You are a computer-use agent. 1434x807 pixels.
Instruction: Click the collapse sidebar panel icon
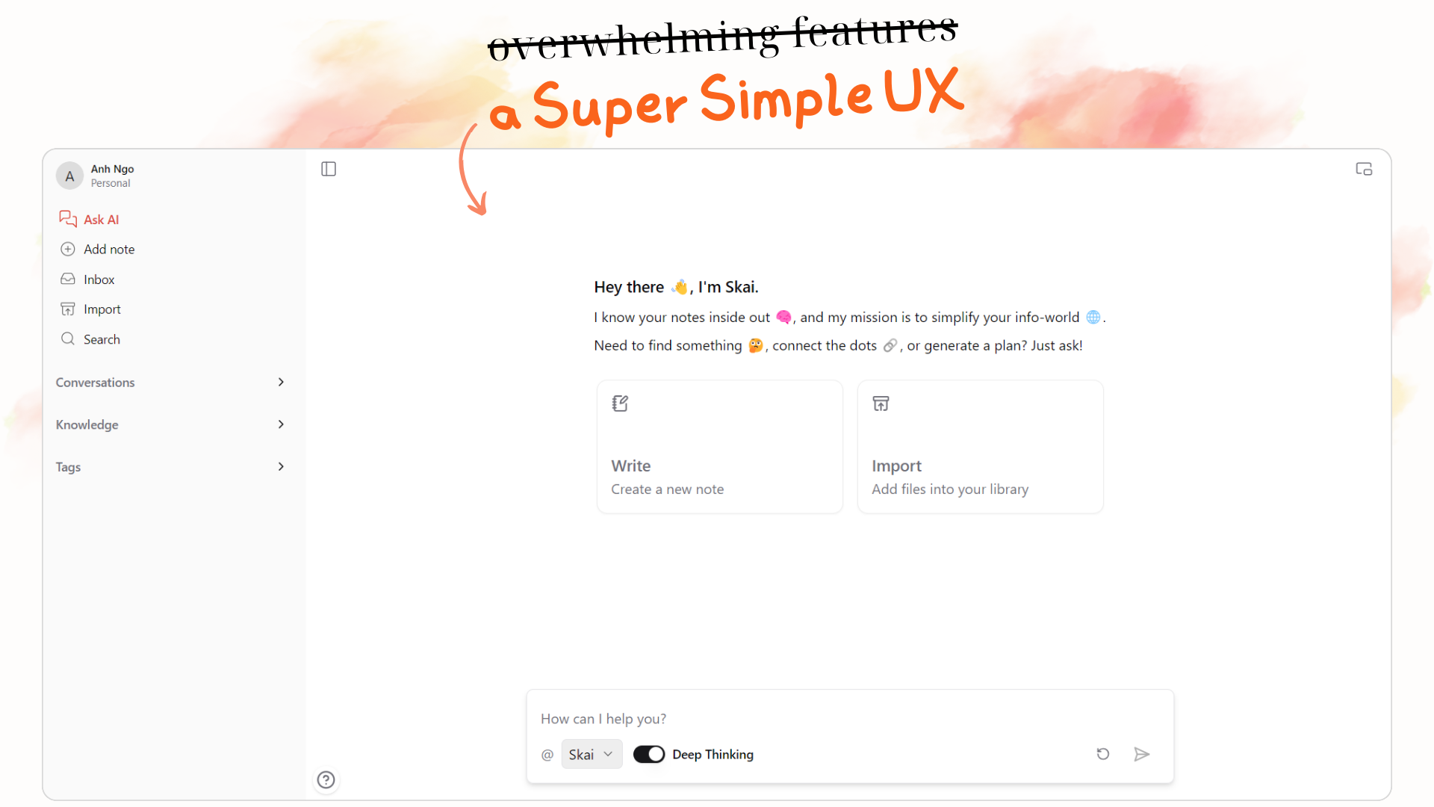[x=329, y=168]
